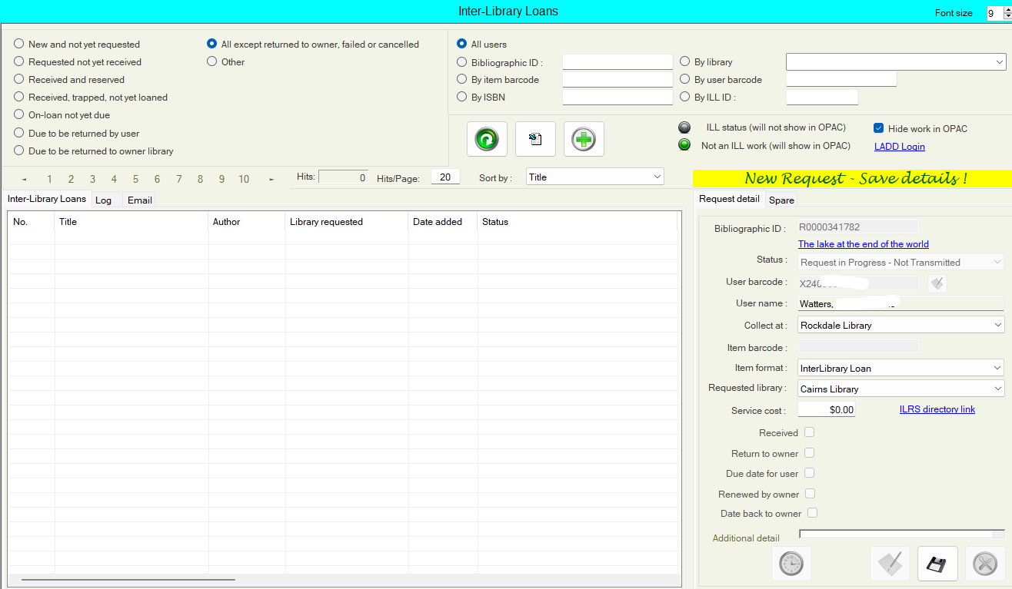Select 'Requested not yet received' radio option
This screenshot has width=1012, height=589.
(x=19, y=62)
